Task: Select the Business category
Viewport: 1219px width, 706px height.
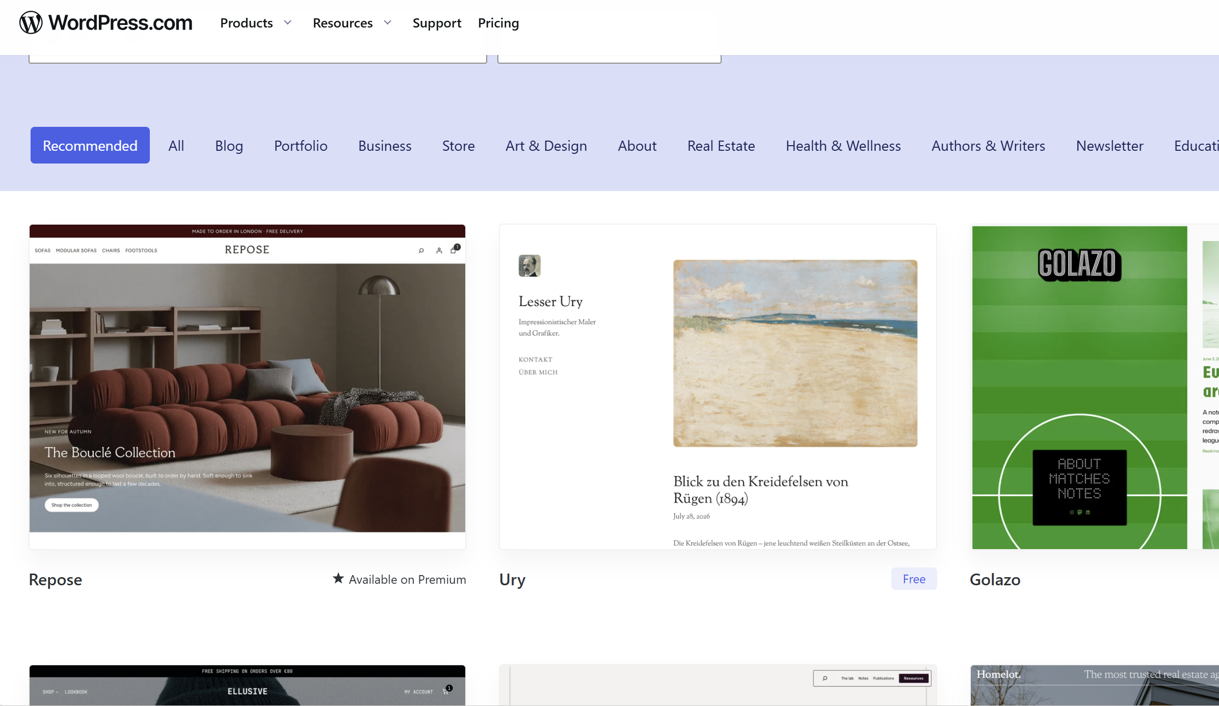Action: (385, 146)
